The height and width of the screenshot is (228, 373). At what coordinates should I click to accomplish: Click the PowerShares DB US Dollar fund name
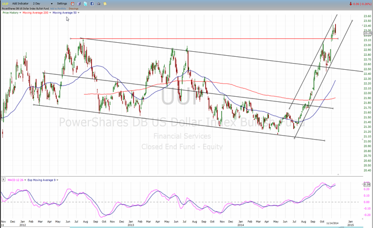(25, 8)
